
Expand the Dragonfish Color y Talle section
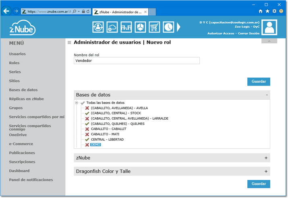click(x=266, y=171)
